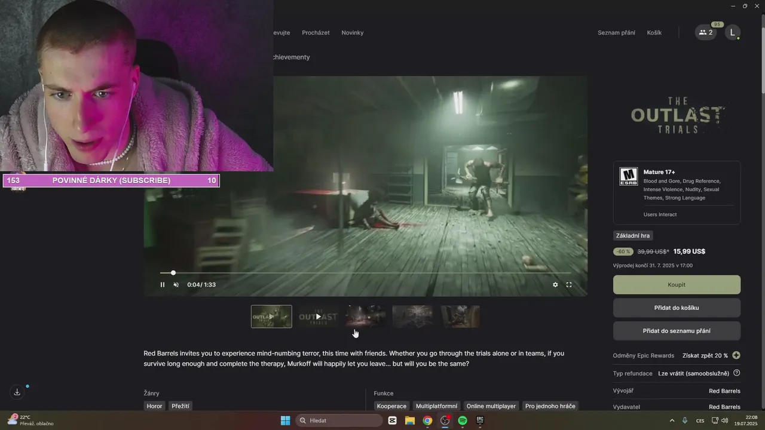Open OBS Studio taskbar icon
Viewport: 765px width, 430px height.
(x=445, y=420)
